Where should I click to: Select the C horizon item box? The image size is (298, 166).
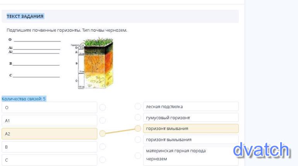pos(49,159)
